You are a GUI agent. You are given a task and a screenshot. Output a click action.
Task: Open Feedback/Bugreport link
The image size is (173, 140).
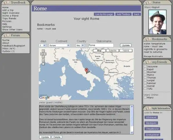click(x=14, y=46)
